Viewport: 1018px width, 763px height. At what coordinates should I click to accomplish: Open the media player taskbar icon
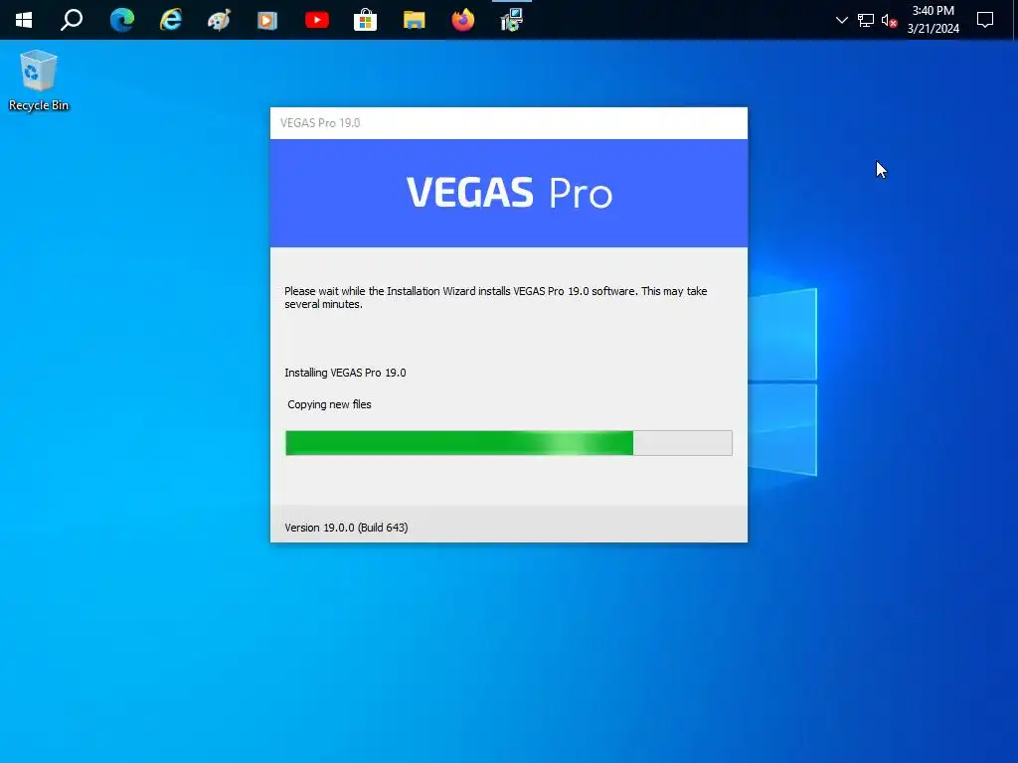click(267, 20)
